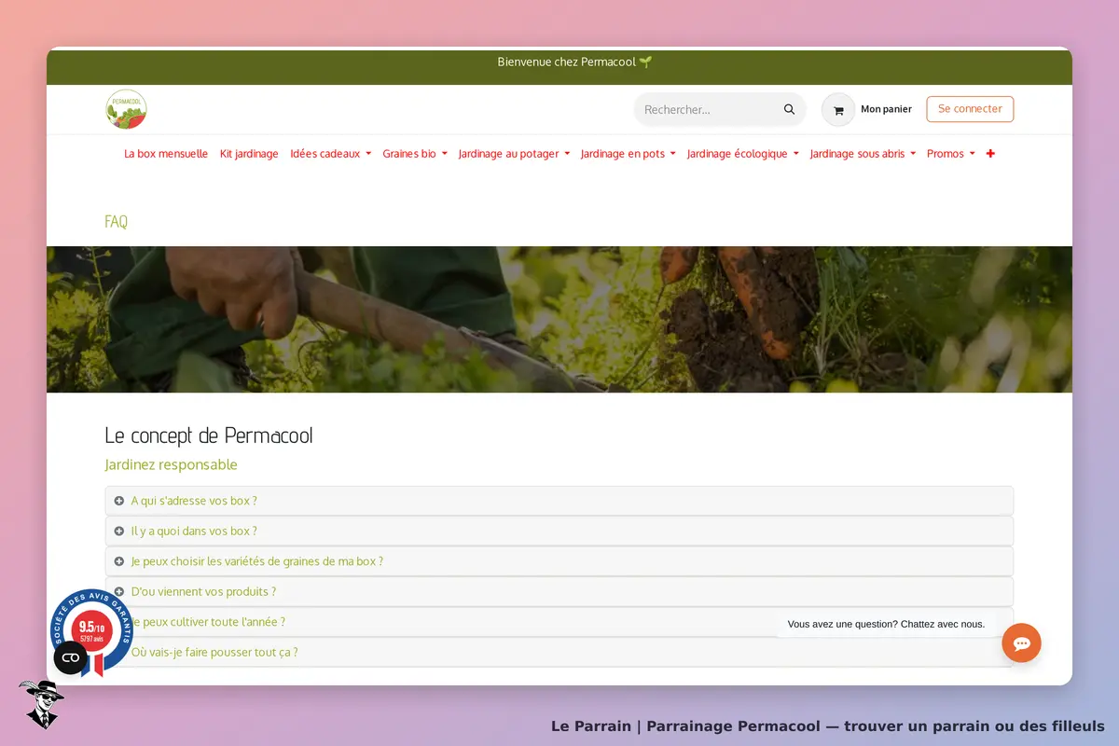The width and height of the screenshot is (1119, 746).
Task: Open 'Je peux cultiver toute l'année ?' question
Action: 559,622
